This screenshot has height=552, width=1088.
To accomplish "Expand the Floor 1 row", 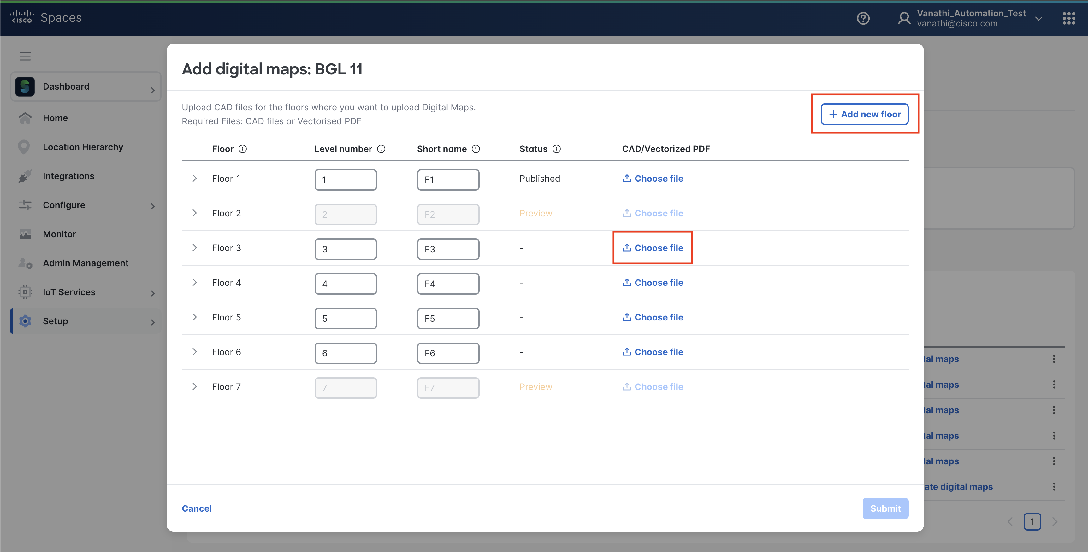I will pyautogui.click(x=194, y=178).
